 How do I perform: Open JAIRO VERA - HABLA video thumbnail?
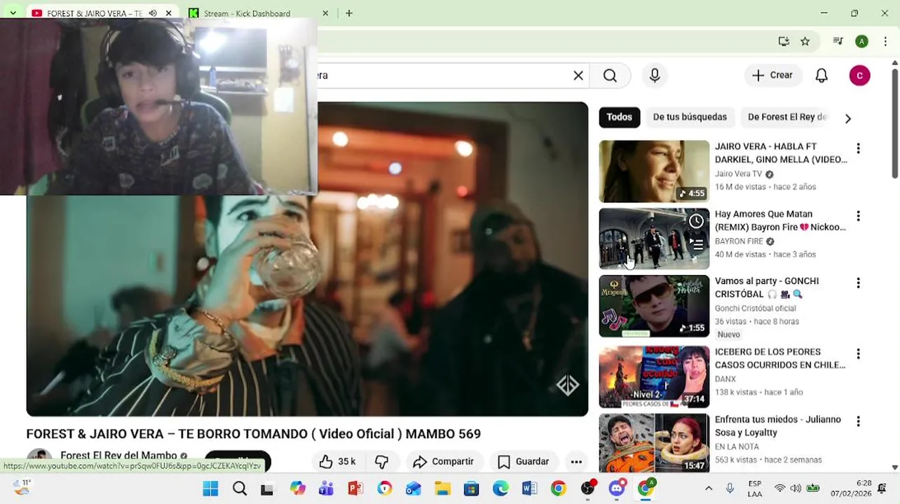click(x=654, y=171)
